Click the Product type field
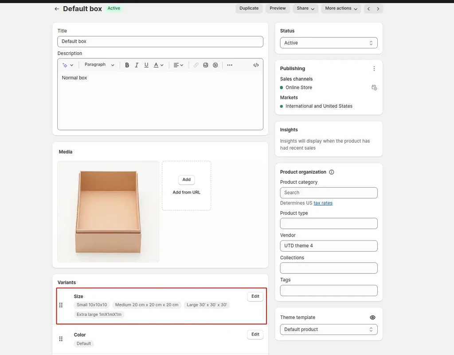Image resolution: width=454 pixels, height=355 pixels. [x=329, y=224]
